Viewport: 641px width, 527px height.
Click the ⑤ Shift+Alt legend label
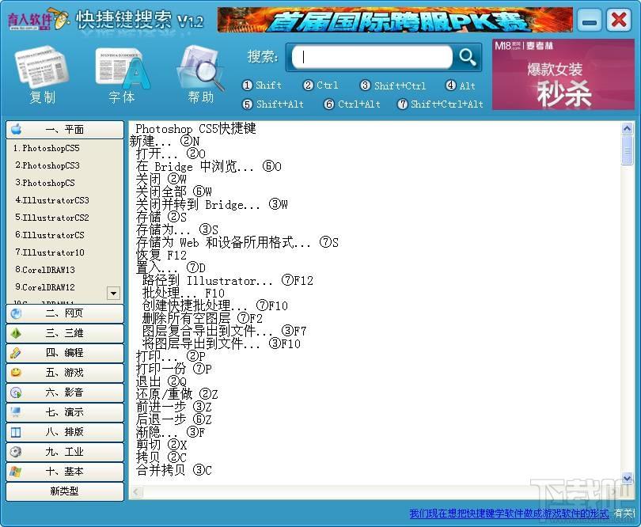pos(273,104)
